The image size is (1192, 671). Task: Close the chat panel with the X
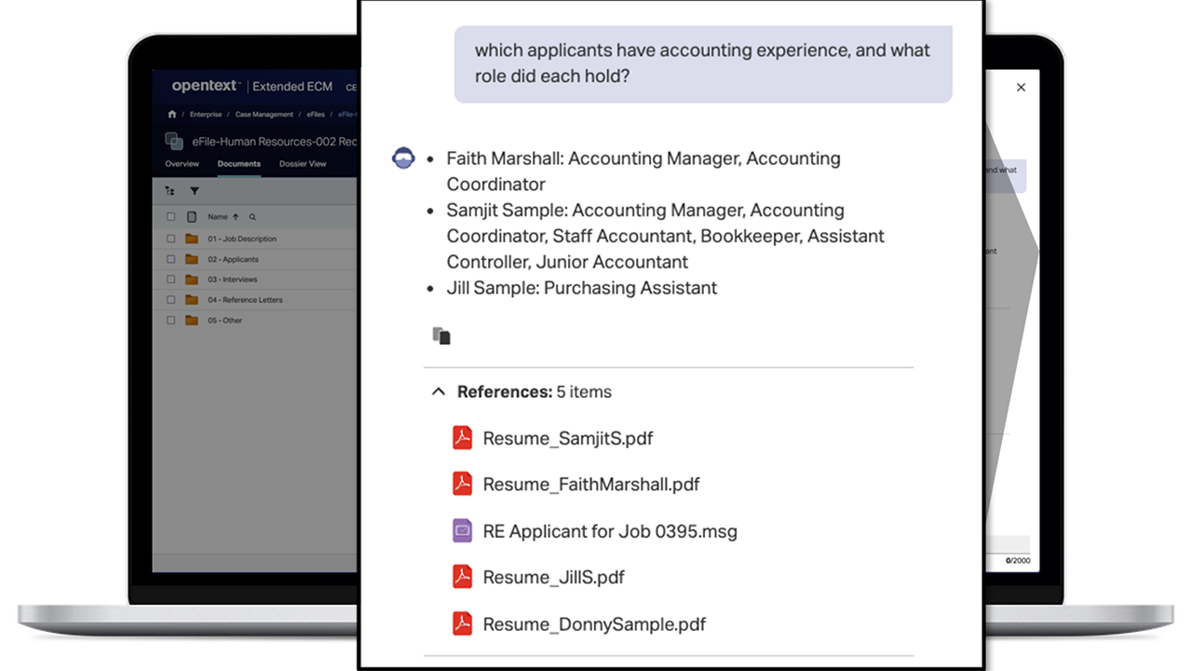1021,88
